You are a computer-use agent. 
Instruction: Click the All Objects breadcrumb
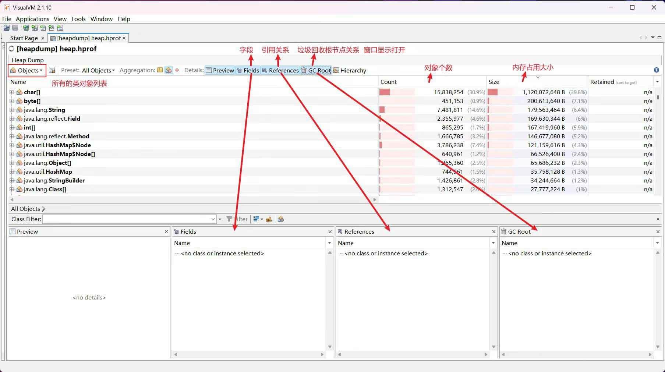pyautogui.click(x=25, y=209)
